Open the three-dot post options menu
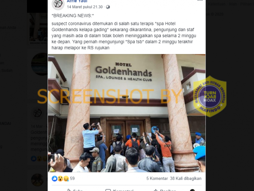Viewport: 254px width, 191px height. [200, 1]
